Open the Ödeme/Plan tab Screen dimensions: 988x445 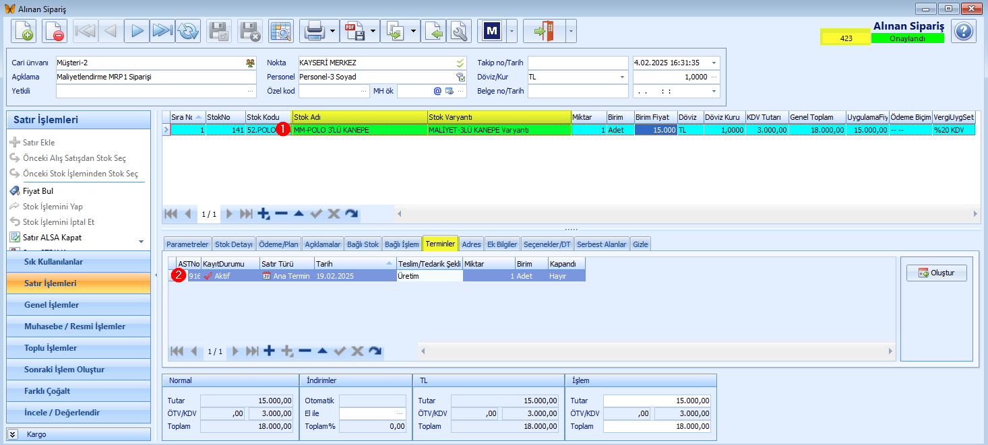tap(278, 244)
